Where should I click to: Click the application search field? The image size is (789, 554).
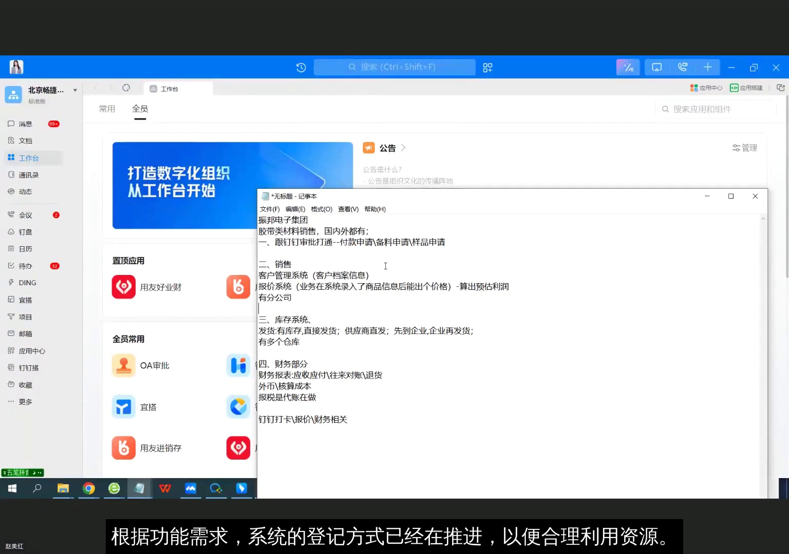click(714, 109)
